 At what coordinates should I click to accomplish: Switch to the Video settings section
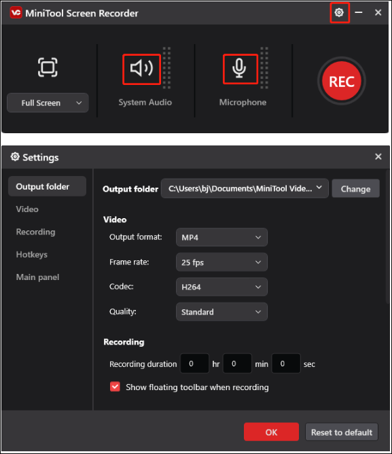27,209
